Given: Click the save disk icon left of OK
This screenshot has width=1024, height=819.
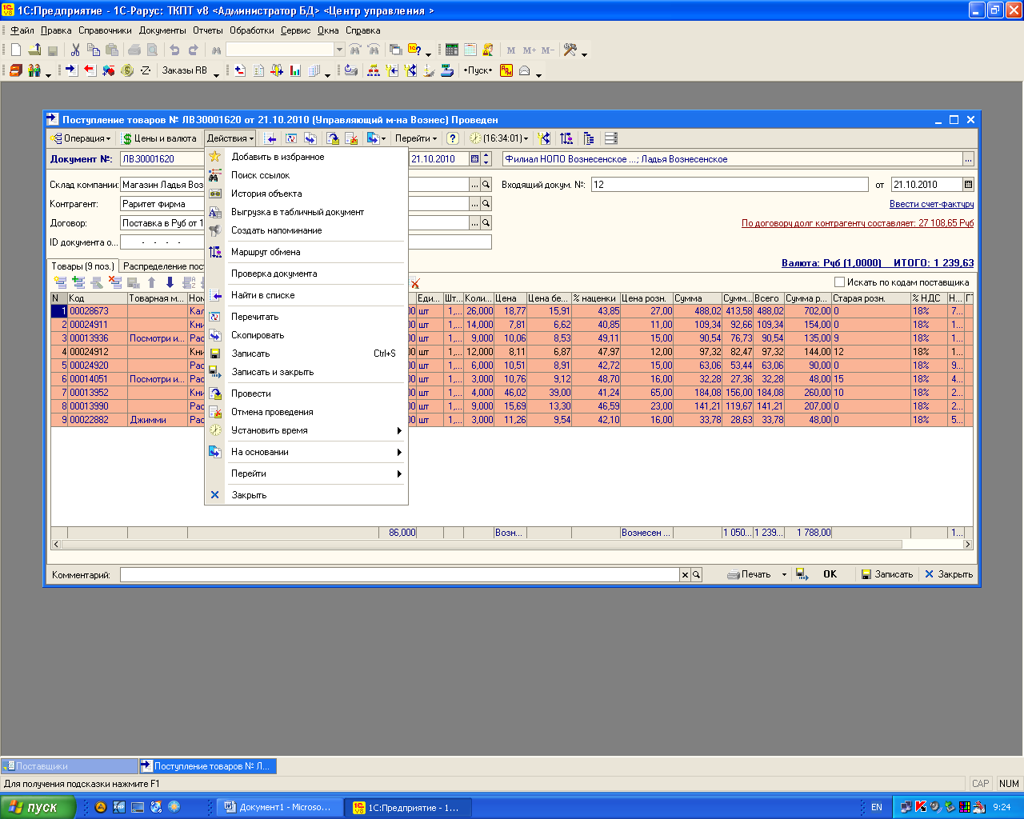Looking at the screenshot, I should (x=802, y=574).
